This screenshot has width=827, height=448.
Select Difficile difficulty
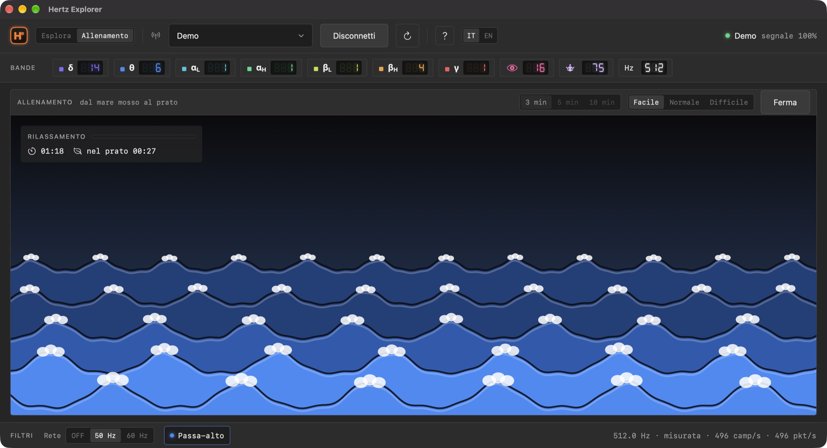click(728, 102)
